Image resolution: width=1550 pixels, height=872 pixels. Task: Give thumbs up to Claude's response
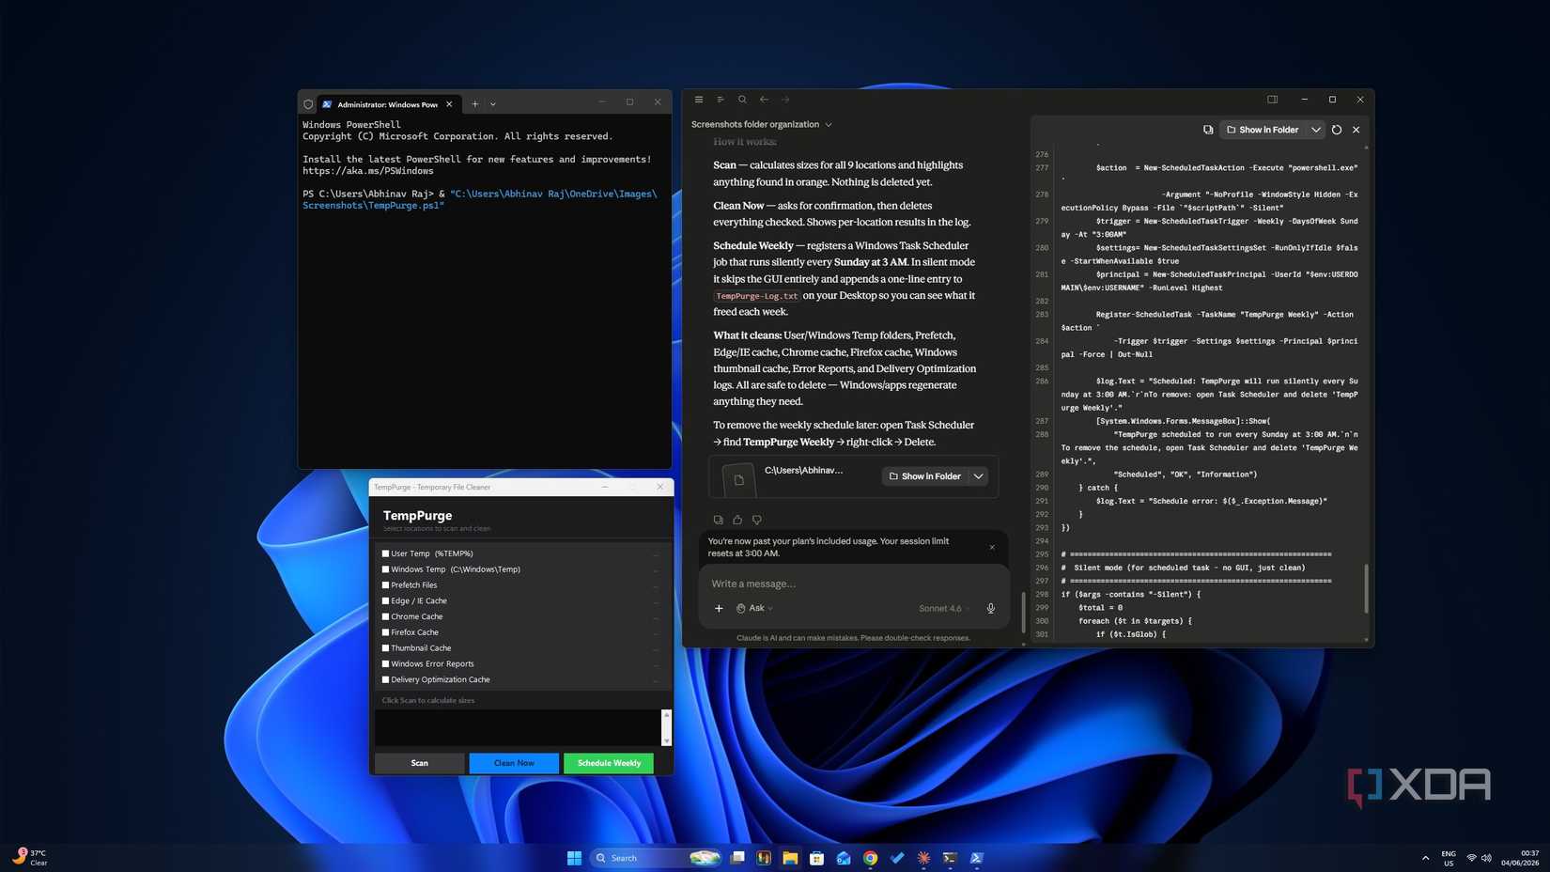pyautogui.click(x=737, y=520)
